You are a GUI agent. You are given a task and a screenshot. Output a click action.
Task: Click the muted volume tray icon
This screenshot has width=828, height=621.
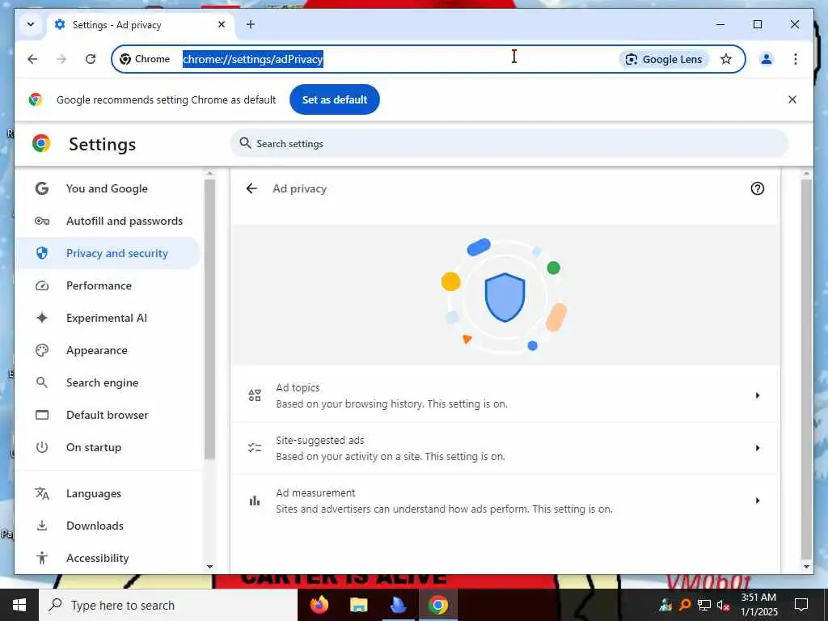(723, 605)
